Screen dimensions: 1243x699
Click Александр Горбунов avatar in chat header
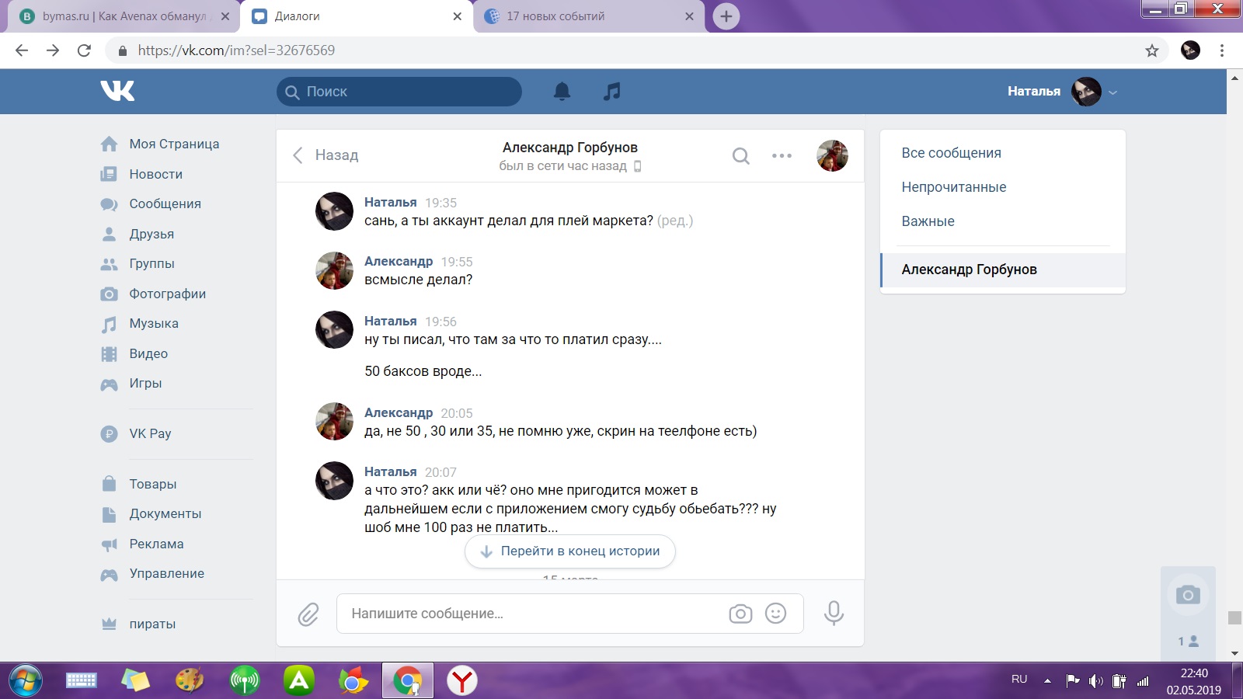coord(832,156)
